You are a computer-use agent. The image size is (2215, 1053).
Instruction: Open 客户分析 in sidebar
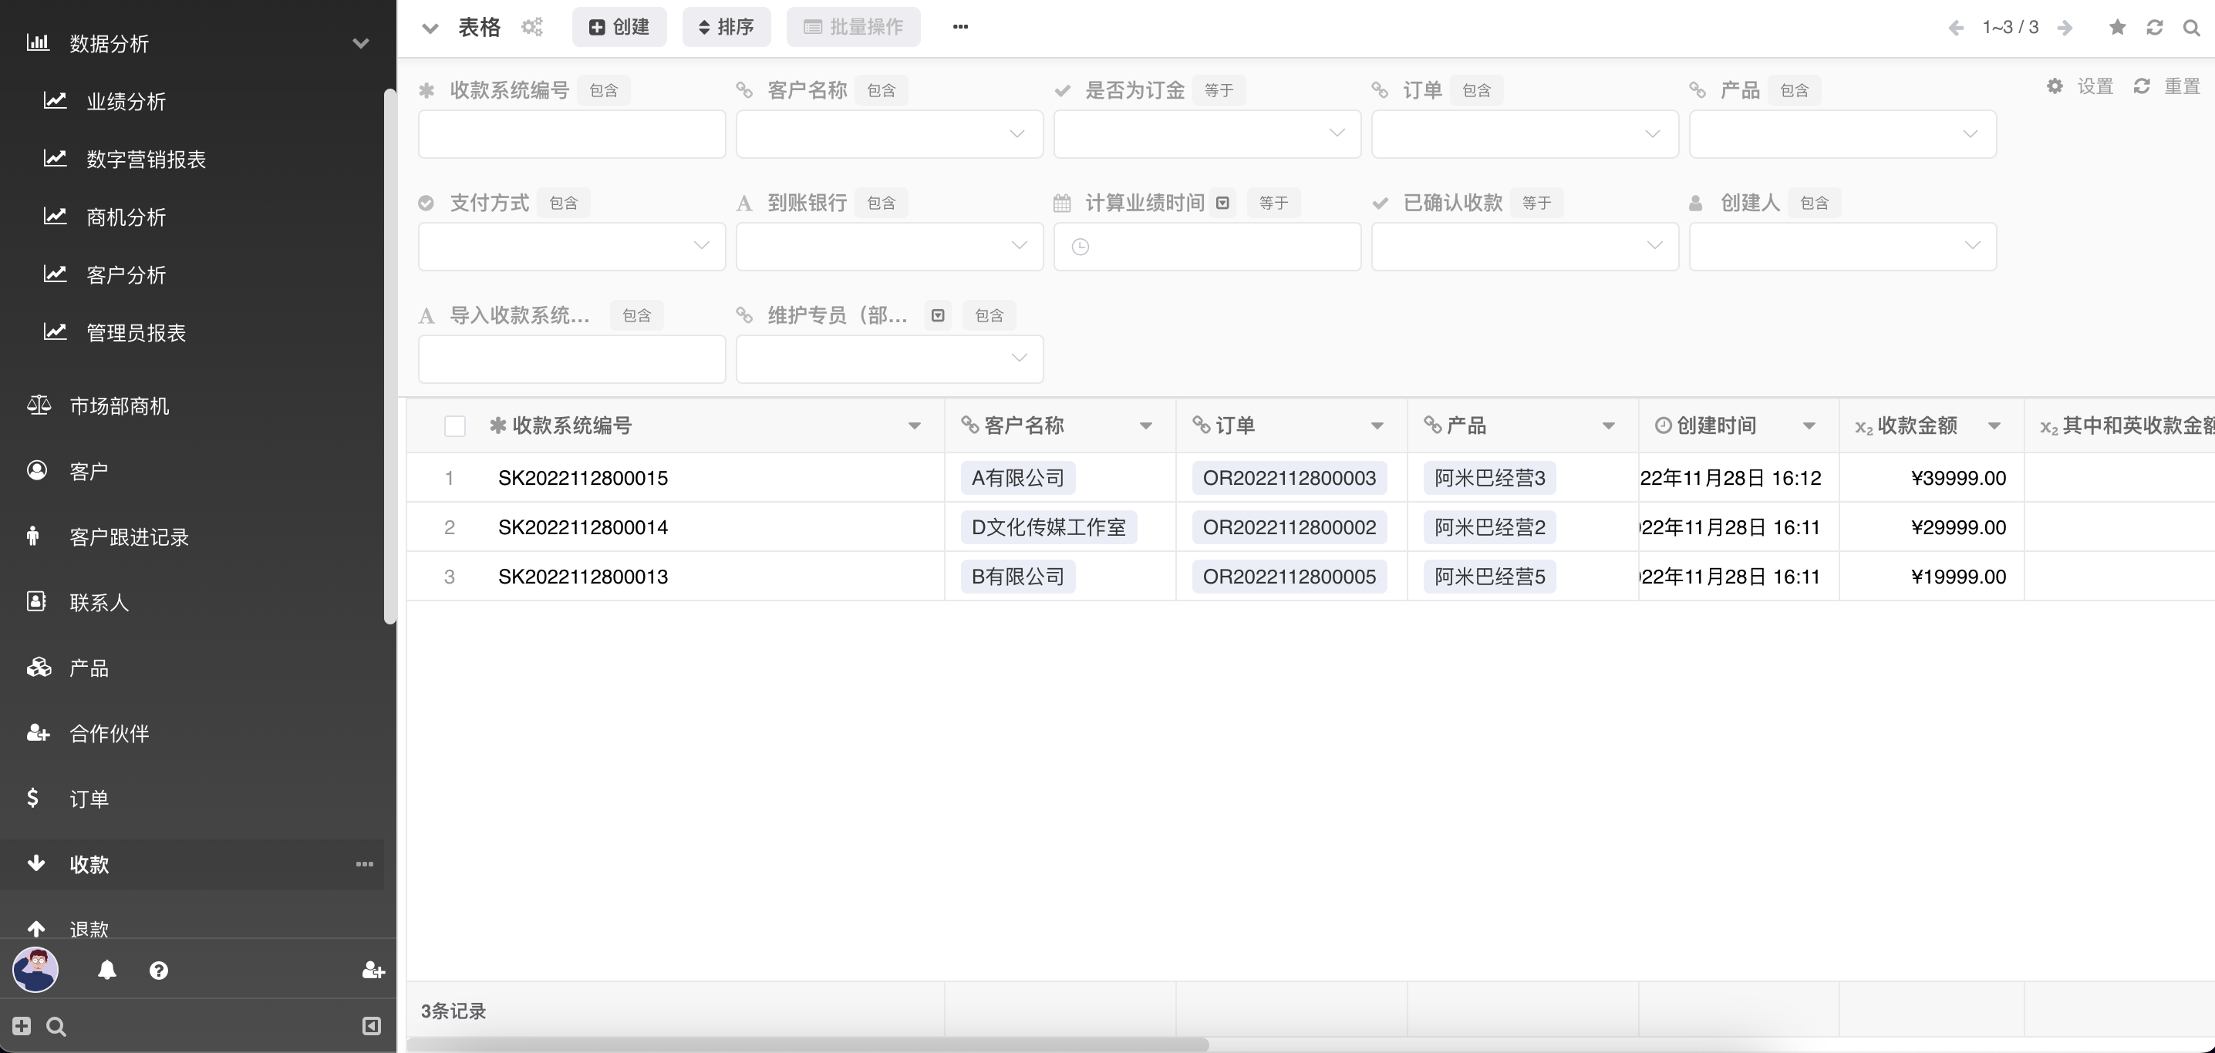(x=126, y=274)
